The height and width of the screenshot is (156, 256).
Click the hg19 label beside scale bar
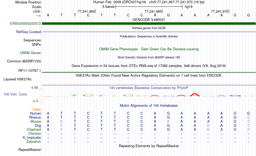[x=189, y=7]
